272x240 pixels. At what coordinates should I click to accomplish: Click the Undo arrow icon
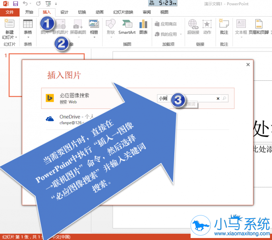(x=25, y=4)
